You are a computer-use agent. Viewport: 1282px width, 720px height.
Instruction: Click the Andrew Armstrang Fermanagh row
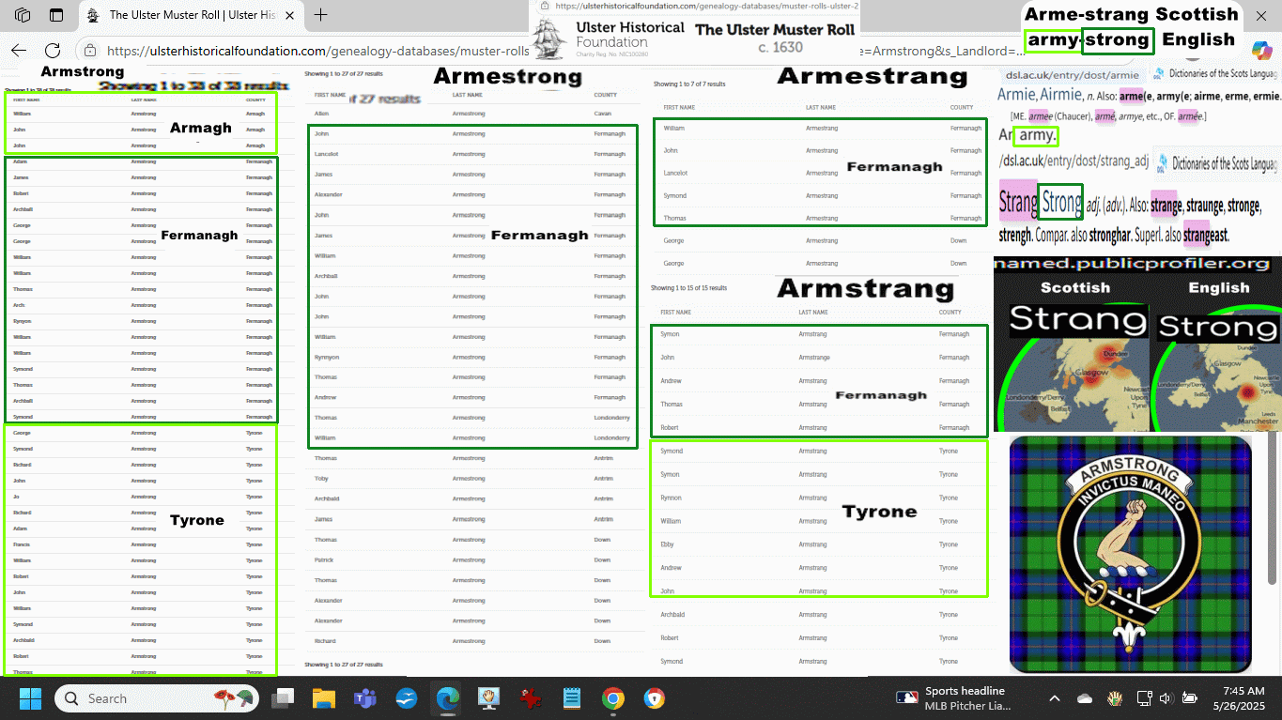point(819,381)
